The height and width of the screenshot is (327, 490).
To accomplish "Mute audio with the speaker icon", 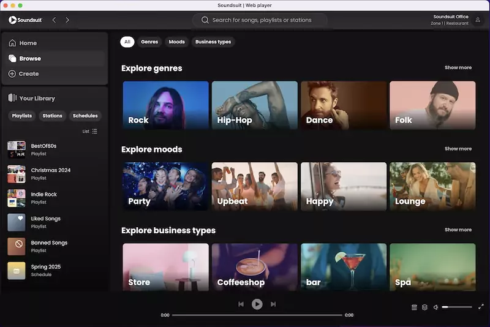I will pyautogui.click(x=435, y=307).
